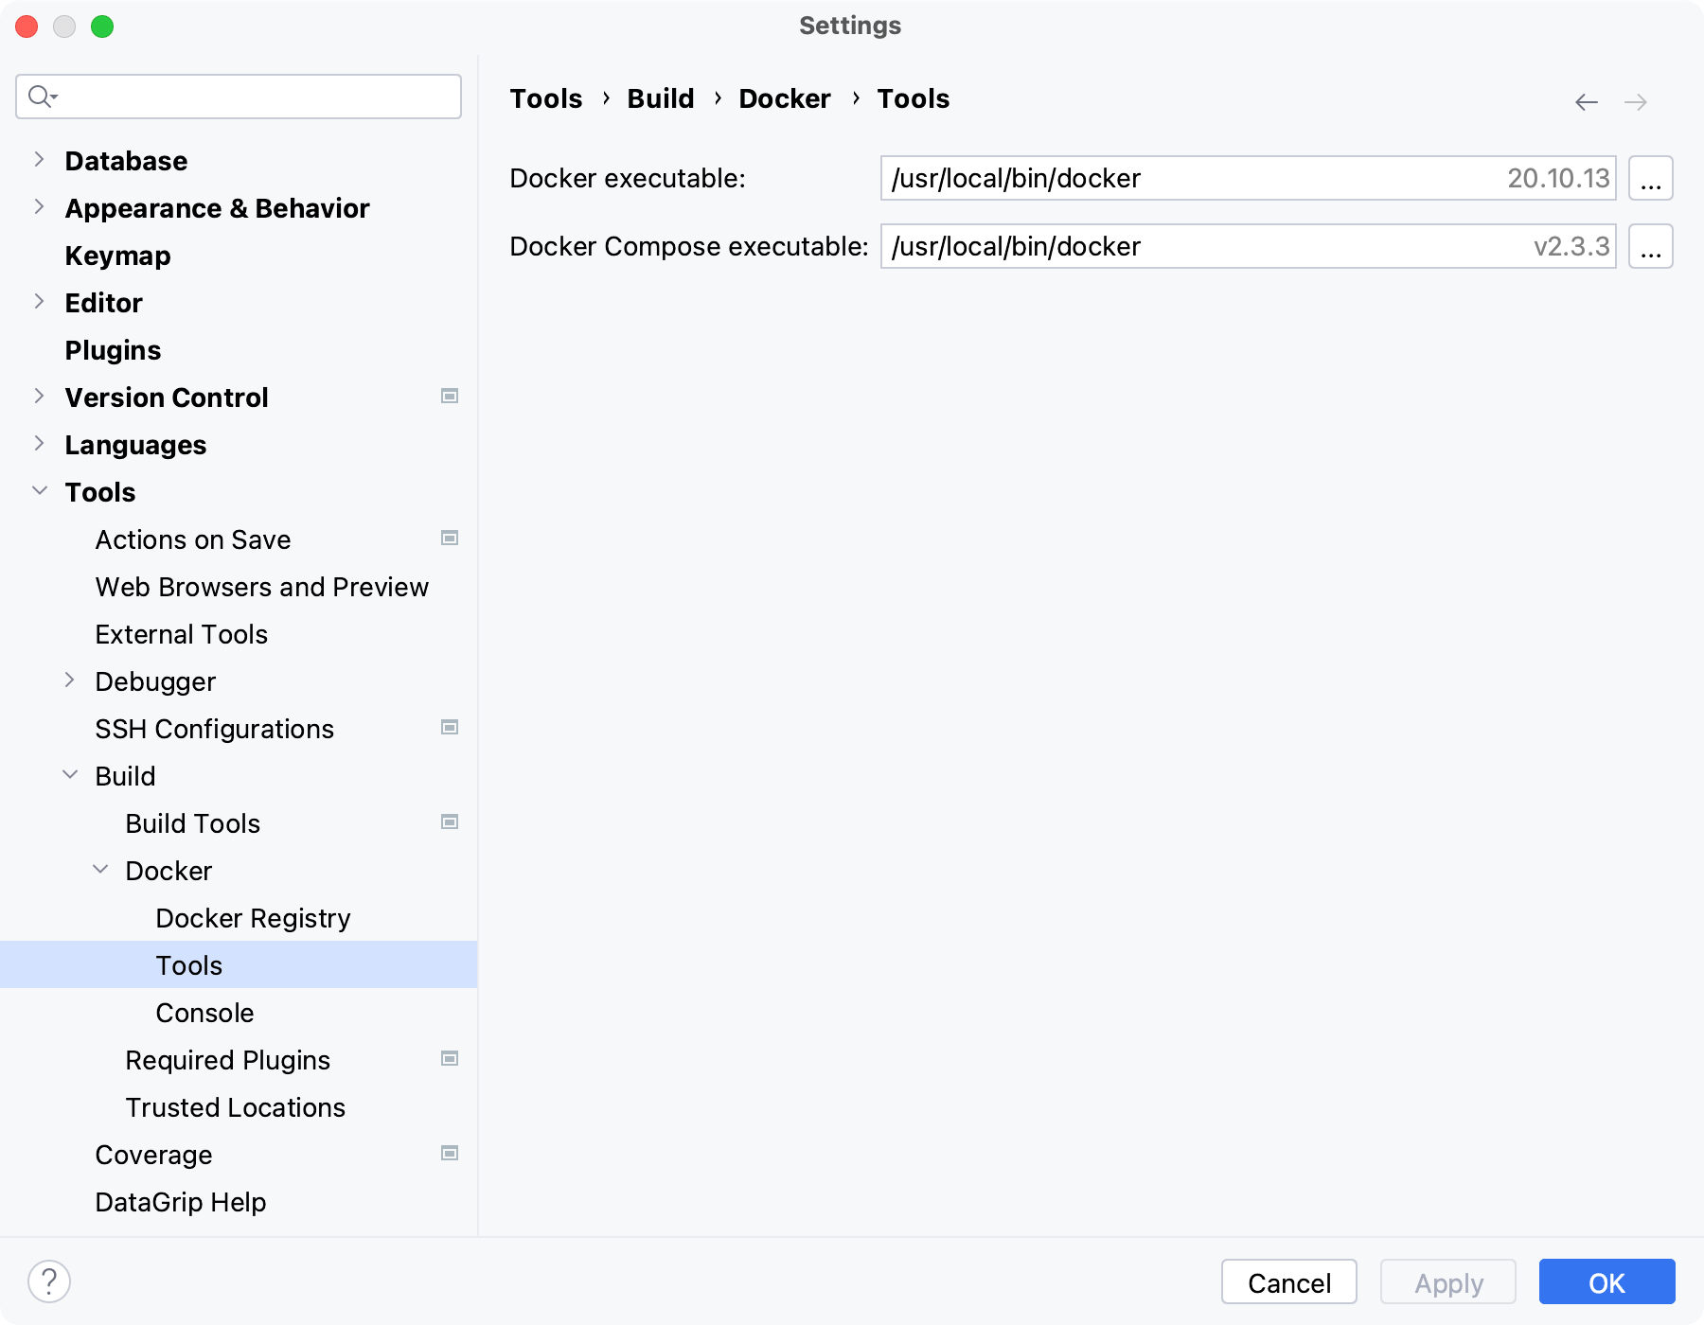Open the Docker Registry settings page
The height and width of the screenshot is (1325, 1704).
(253, 918)
